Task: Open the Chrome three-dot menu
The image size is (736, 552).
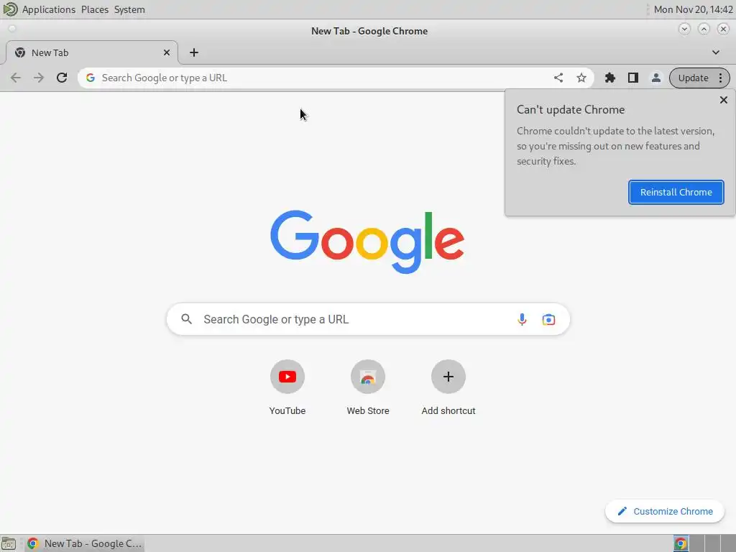Action: (x=720, y=78)
